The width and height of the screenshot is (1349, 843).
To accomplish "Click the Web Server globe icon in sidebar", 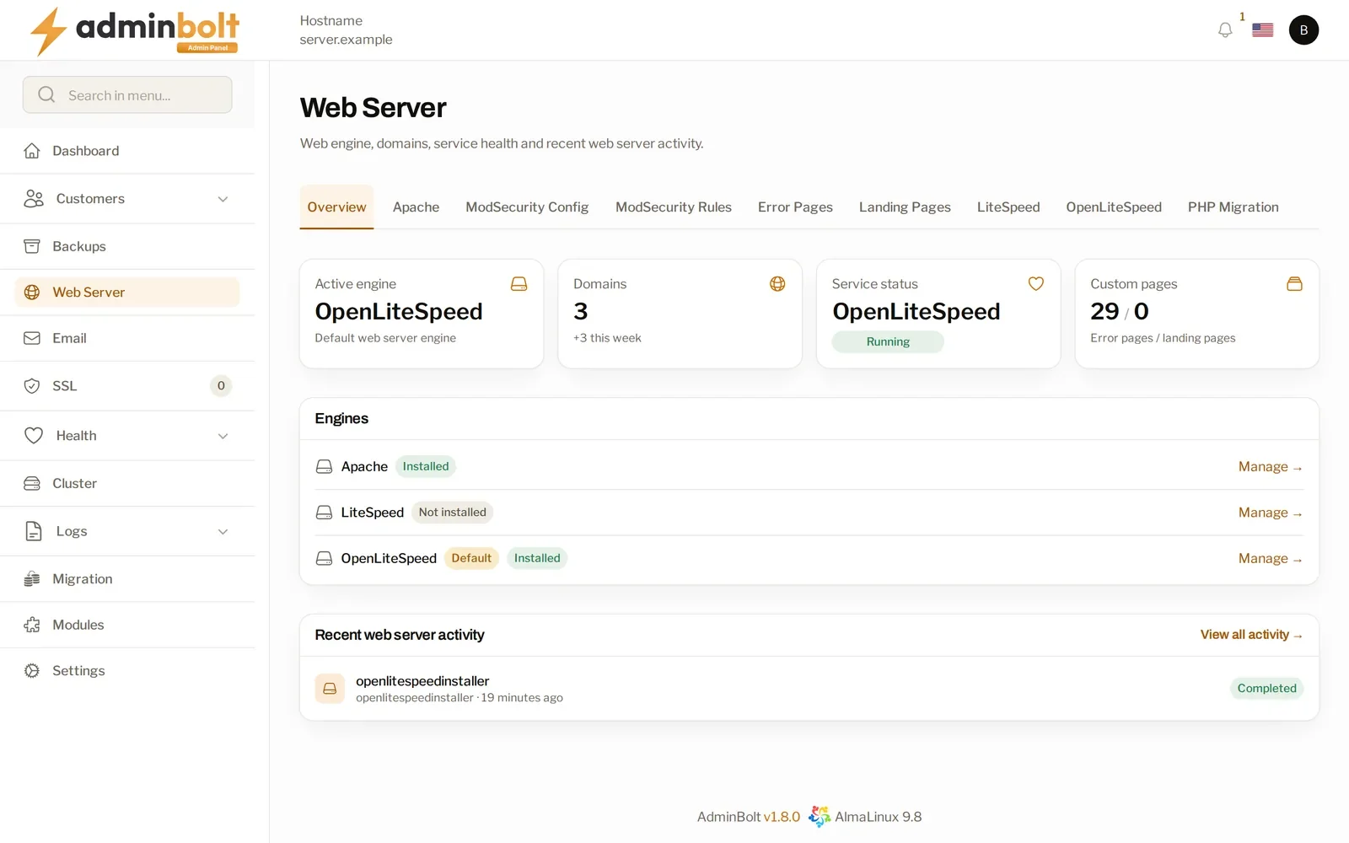I will (x=32, y=293).
